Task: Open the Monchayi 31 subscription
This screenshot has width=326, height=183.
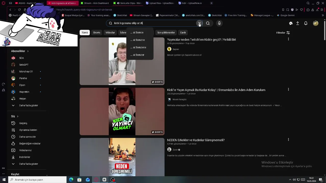Action: tap(25, 71)
